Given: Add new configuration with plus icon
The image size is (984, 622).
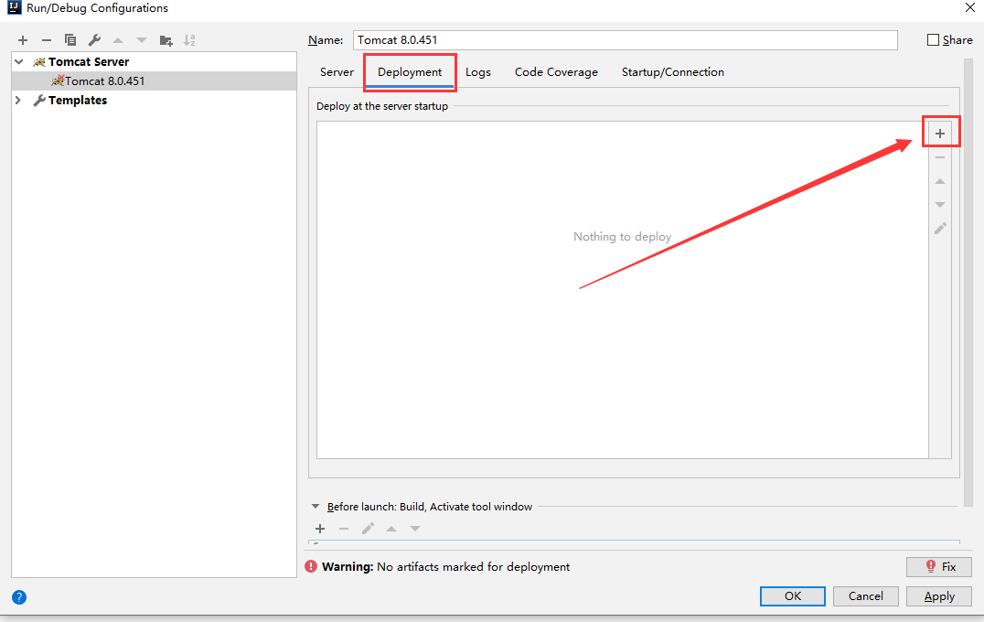Looking at the screenshot, I should coord(23,40).
